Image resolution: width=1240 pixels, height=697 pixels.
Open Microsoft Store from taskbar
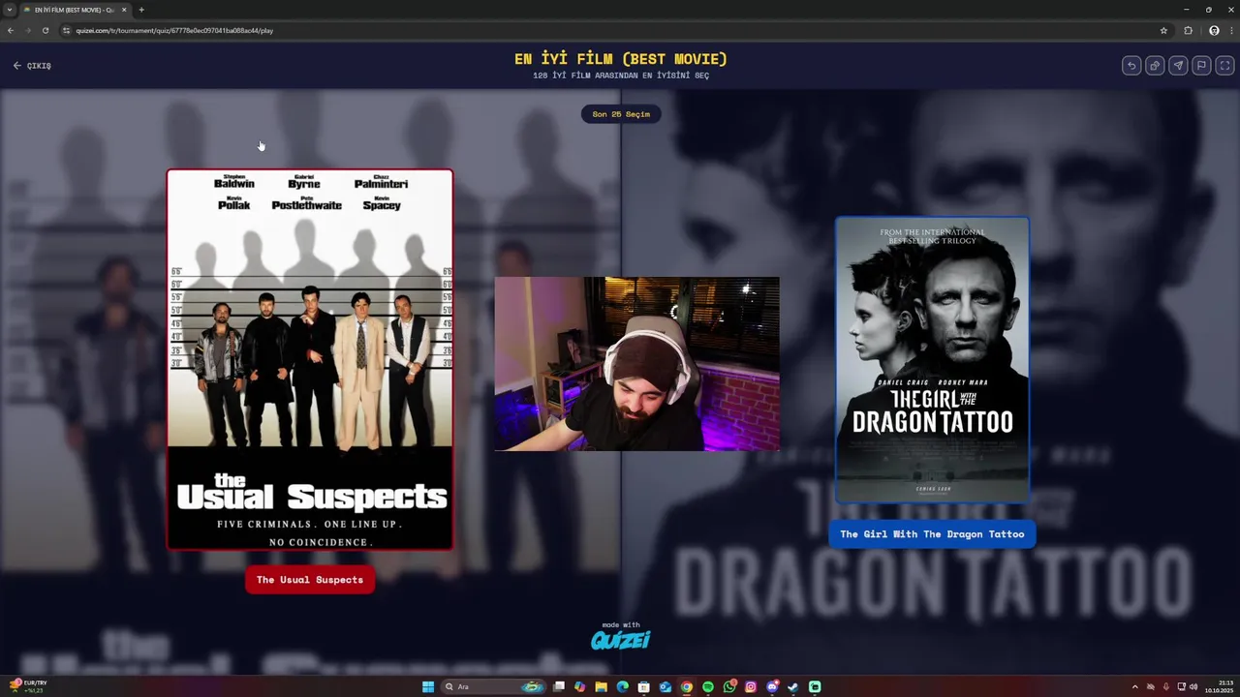pyautogui.click(x=643, y=687)
